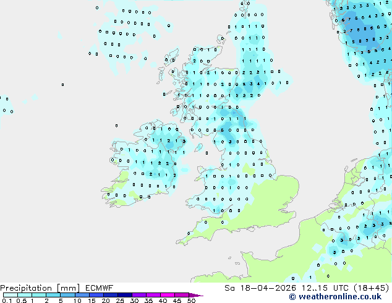Viewport: 392px width, 303px height.
Task: Choose the 20–25 mm legend color swatch
Action: pyautogui.click(x=110, y=295)
